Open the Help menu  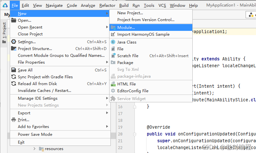[193, 6]
